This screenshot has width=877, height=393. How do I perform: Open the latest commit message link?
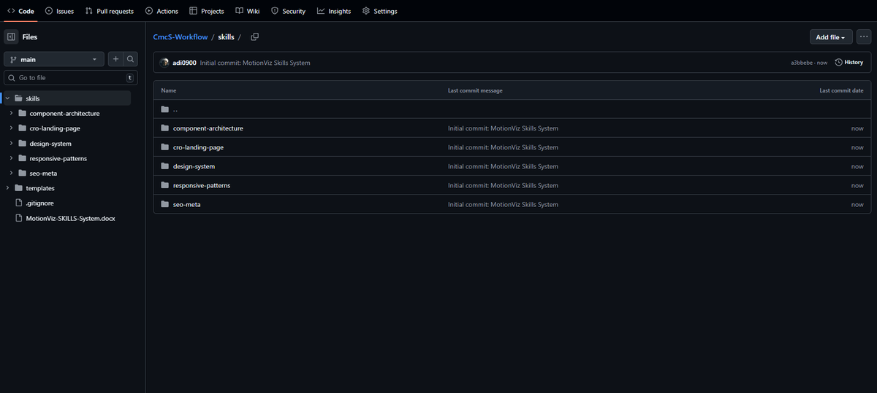(255, 63)
